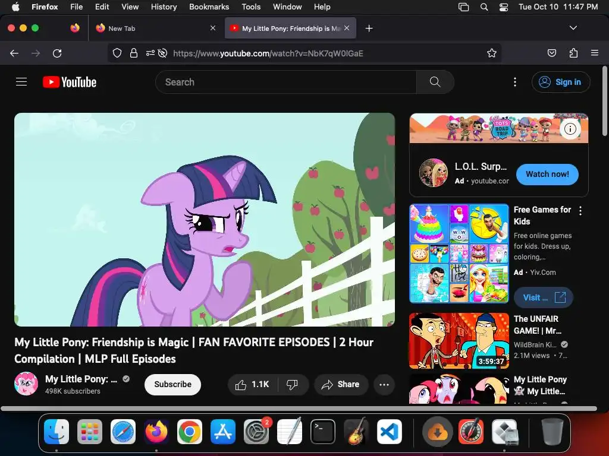
Task: Open the Bookmarks menu
Action: (209, 7)
